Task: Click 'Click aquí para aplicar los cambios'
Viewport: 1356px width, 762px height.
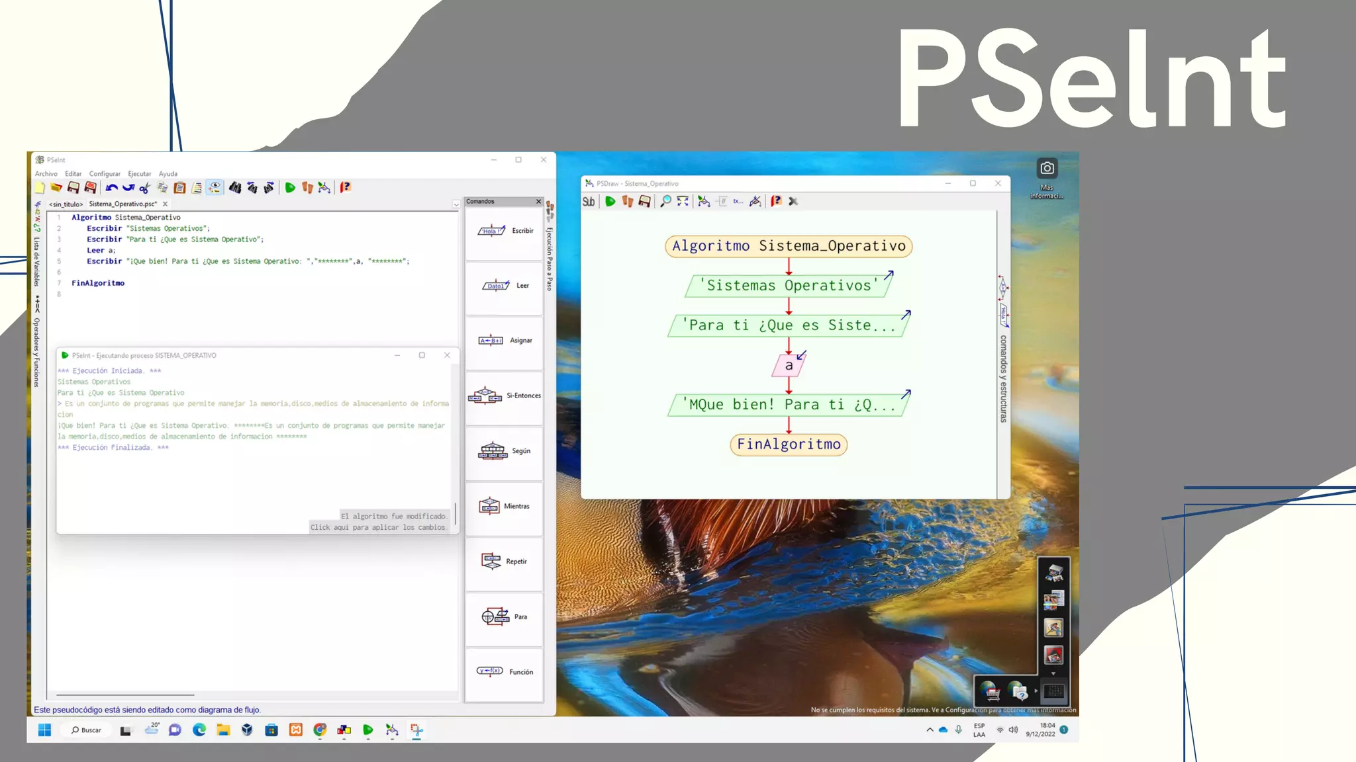Action: tap(378, 528)
